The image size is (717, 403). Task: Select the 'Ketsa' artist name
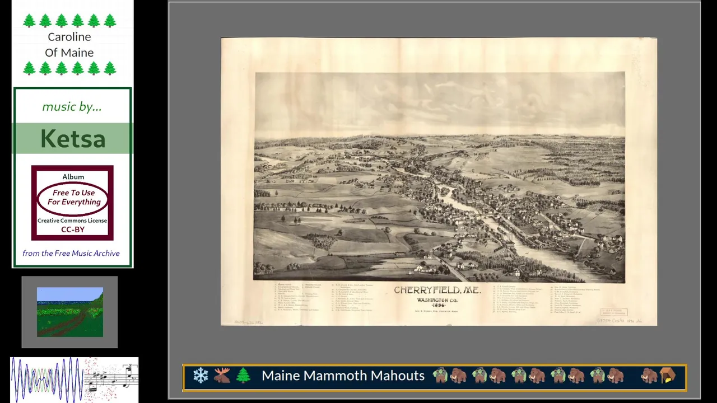tap(73, 139)
